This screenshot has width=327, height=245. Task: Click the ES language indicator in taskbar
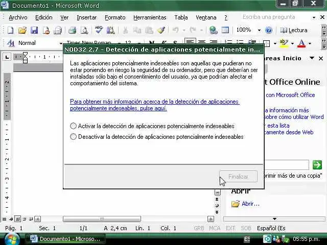(247, 239)
